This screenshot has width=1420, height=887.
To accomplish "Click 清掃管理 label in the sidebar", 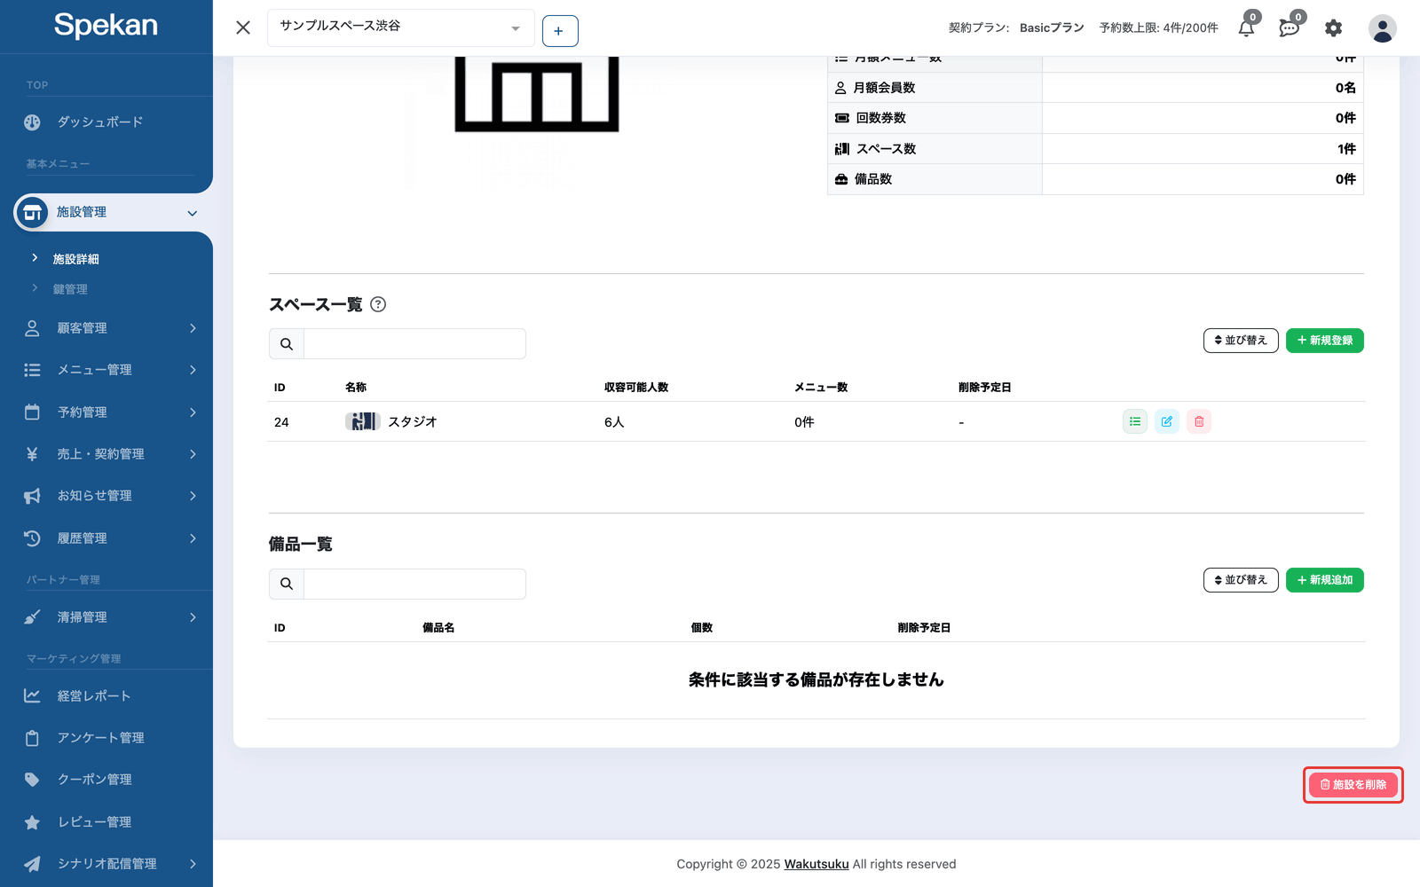I will [x=83, y=617].
